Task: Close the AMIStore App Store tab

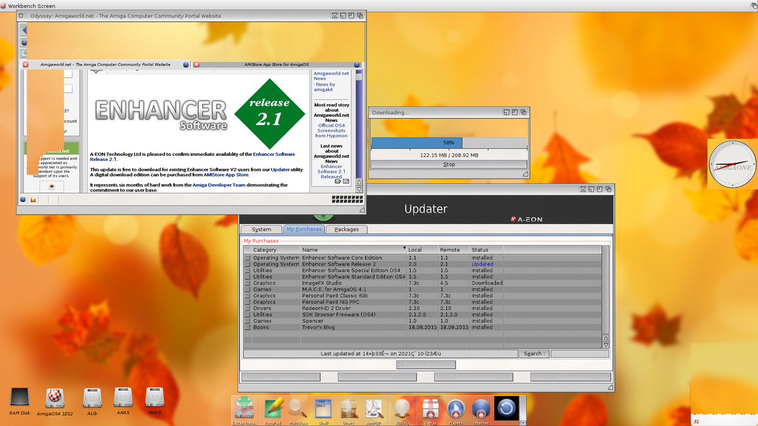Action: click(196, 64)
